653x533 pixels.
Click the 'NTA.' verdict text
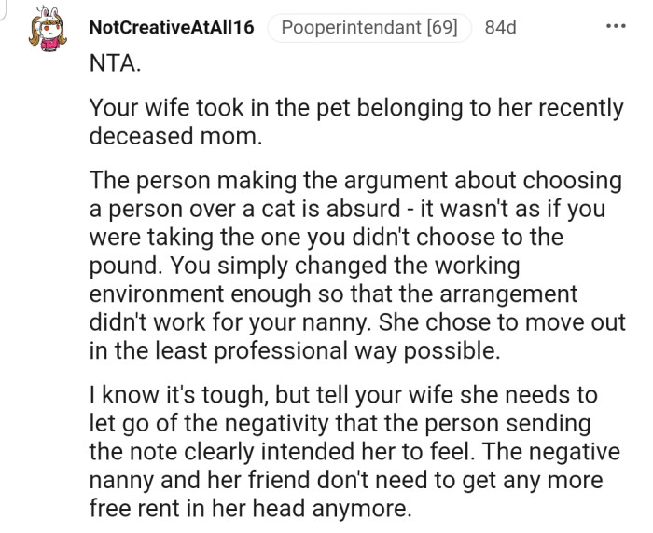[x=111, y=66]
